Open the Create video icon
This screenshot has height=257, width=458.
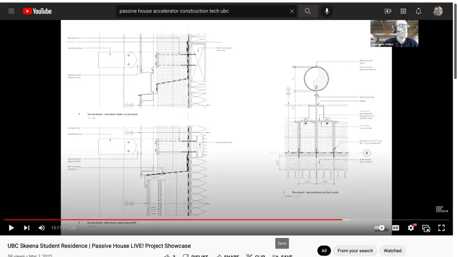(388, 11)
